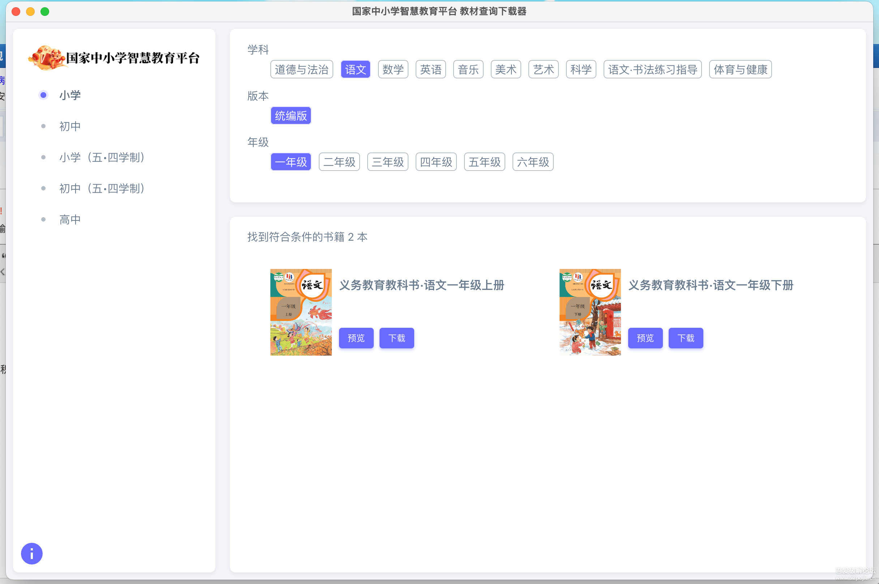This screenshot has height=584, width=879.
Task: Filter by 音乐 subject
Action: [468, 69]
